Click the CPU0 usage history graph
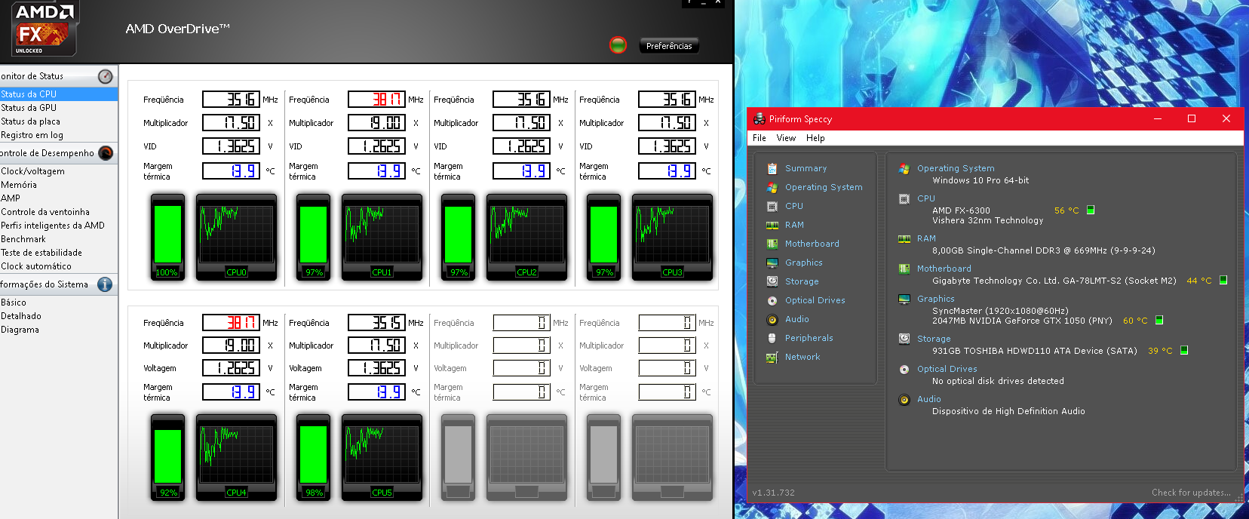 tap(236, 237)
